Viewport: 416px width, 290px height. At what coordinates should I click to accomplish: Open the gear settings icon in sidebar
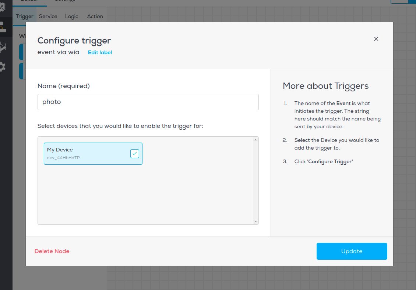(x=2, y=67)
